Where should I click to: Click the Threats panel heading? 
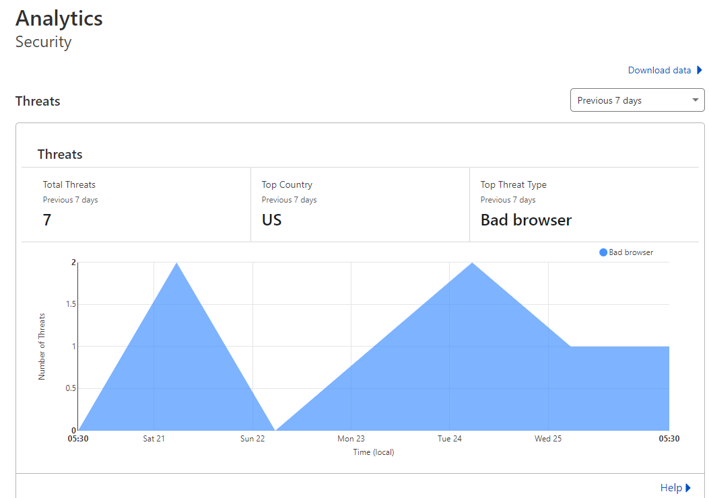coord(59,154)
